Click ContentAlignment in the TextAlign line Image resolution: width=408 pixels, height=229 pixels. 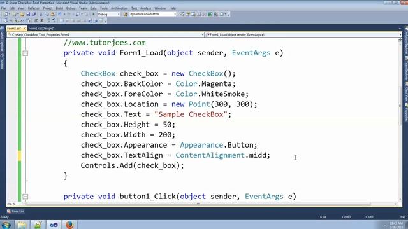pos(210,155)
